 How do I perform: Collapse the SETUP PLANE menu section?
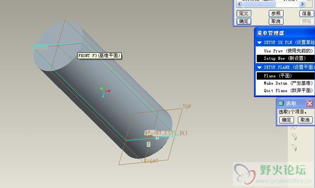pyautogui.click(x=259, y=68)
